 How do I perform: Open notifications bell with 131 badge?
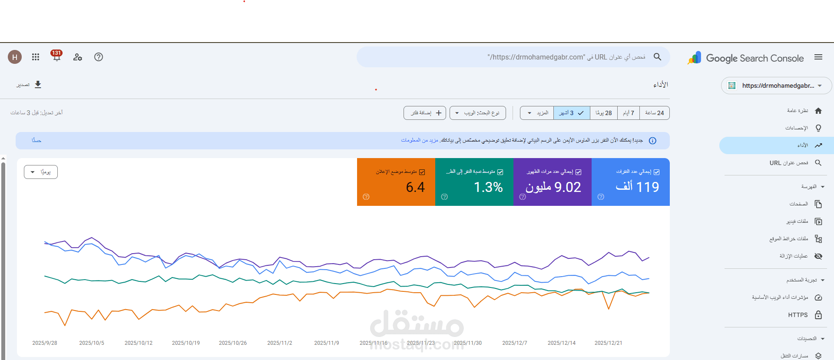[56, 56]
